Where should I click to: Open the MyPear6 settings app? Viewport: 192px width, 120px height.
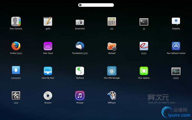click(80, 71)
